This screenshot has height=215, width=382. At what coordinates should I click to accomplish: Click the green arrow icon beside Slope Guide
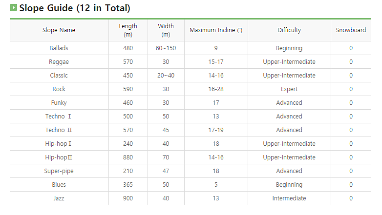pyautogui.click(x=13, y=8)
